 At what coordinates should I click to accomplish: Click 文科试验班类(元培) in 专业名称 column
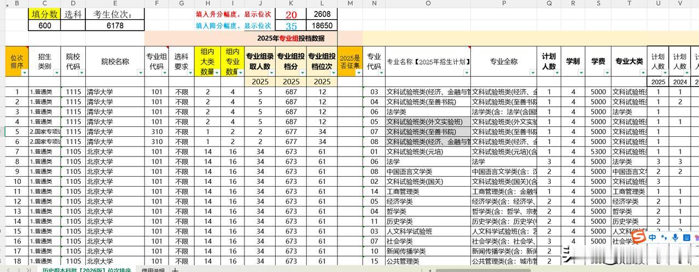[428, 152]
